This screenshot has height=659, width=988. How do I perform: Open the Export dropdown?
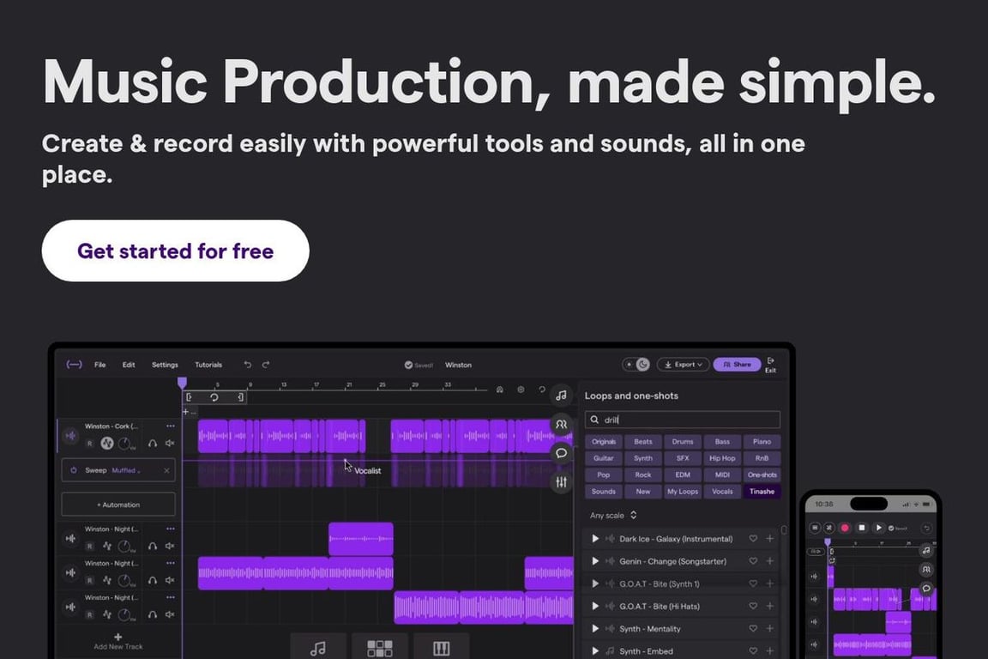pyautogui.click(x=683, y=365)
